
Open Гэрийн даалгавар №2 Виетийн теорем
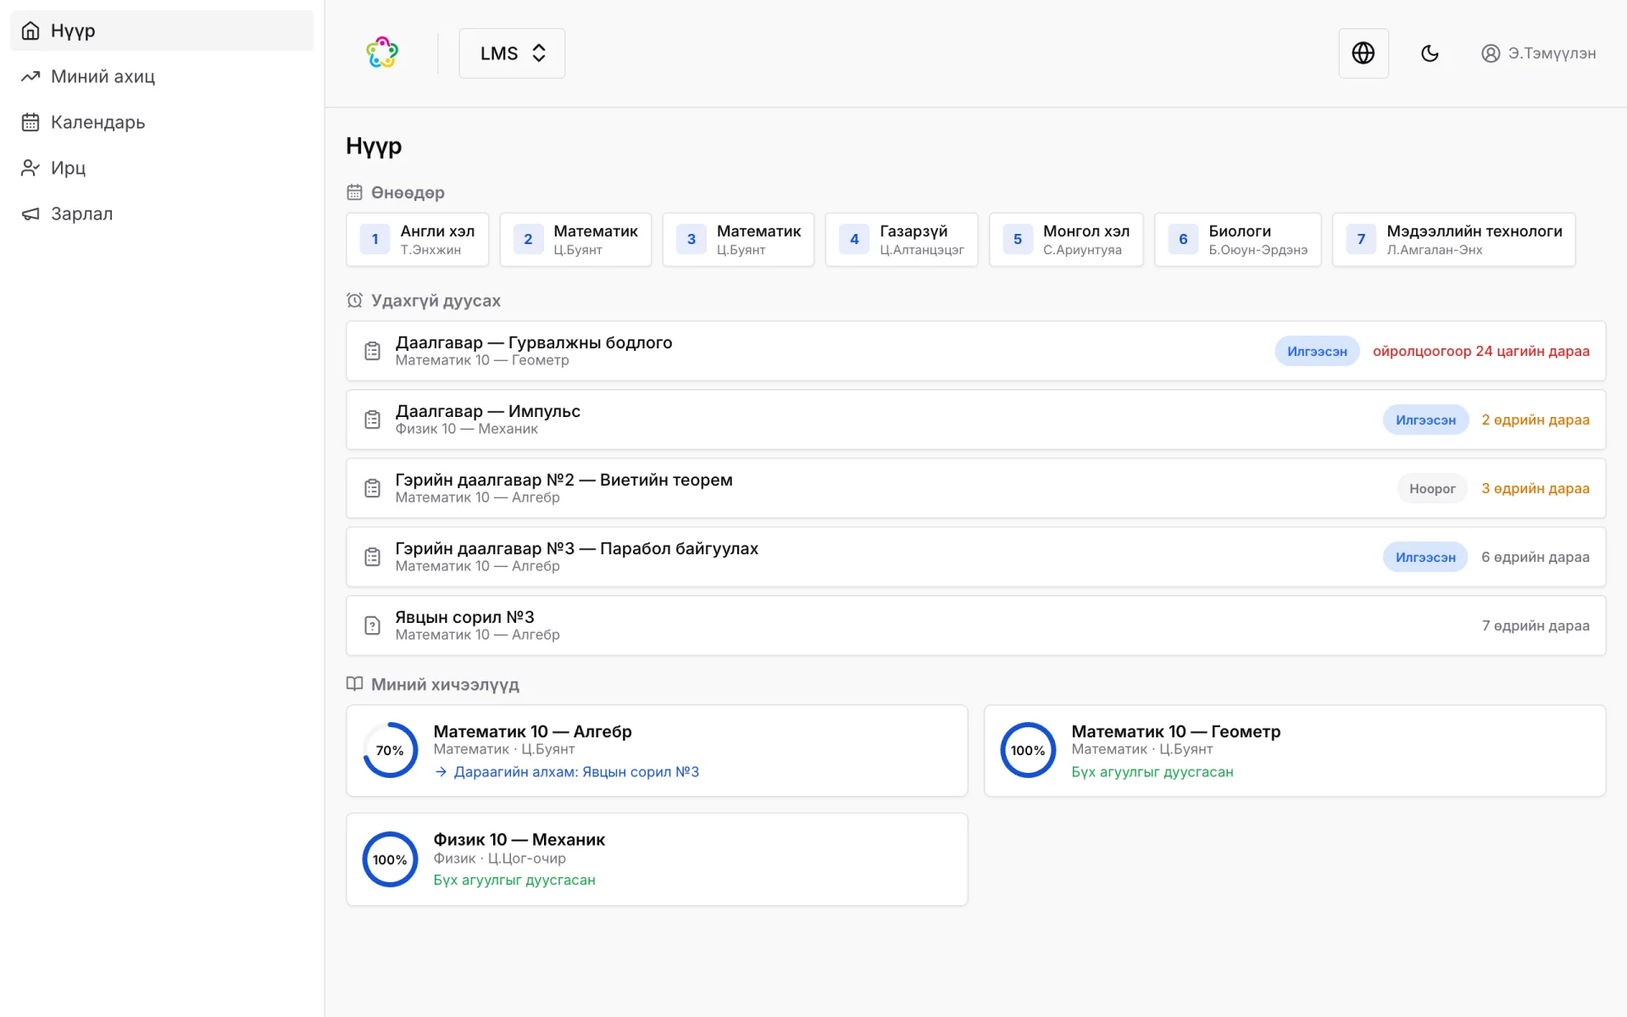[x=975, y=488]
